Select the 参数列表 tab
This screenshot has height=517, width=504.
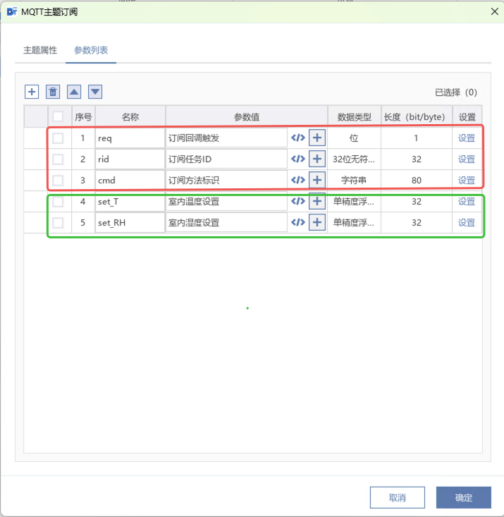point(91,51)
